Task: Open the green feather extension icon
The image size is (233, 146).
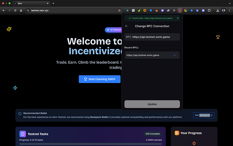Action: tap(139, 10)
